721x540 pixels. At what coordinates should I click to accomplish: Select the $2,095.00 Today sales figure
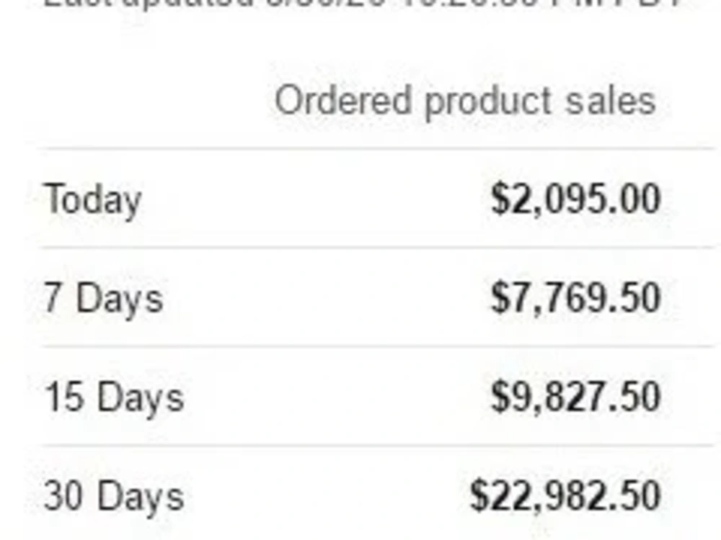pos(575,199)
